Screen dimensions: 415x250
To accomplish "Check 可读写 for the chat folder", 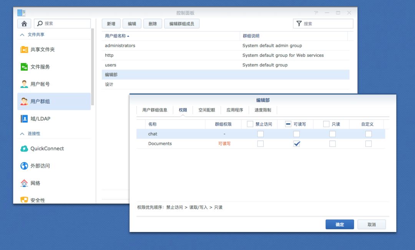I will point(296,134).
